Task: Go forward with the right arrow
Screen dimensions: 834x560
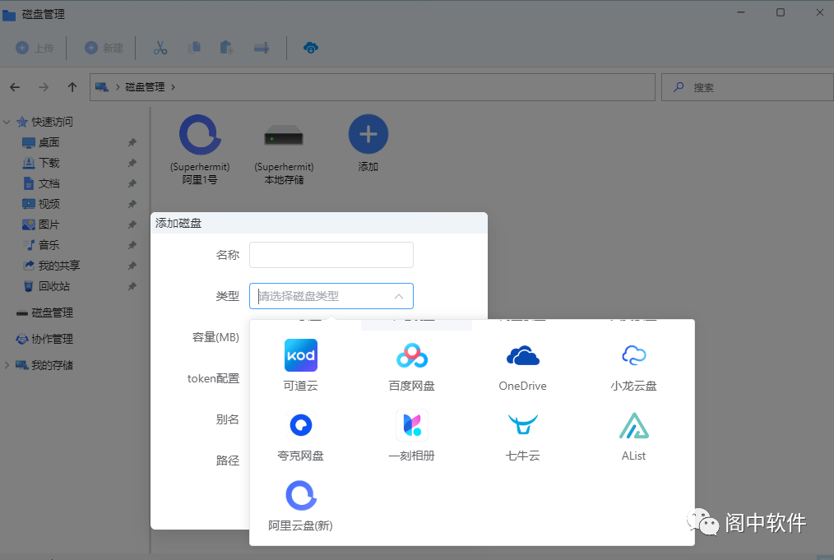Action: 44,87
